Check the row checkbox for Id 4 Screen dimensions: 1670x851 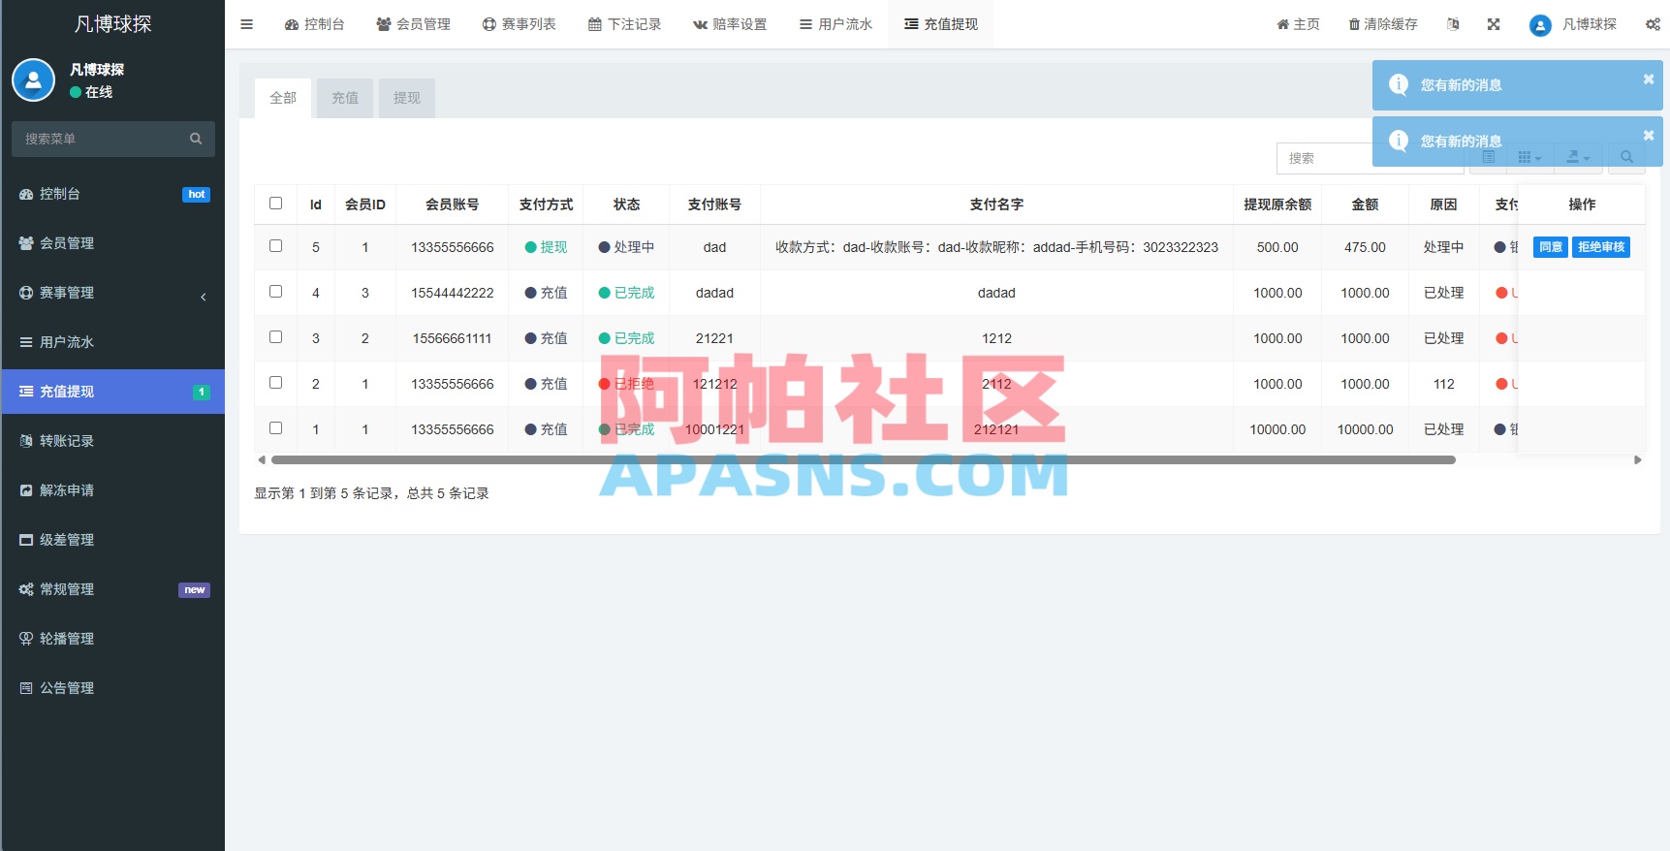275,292
